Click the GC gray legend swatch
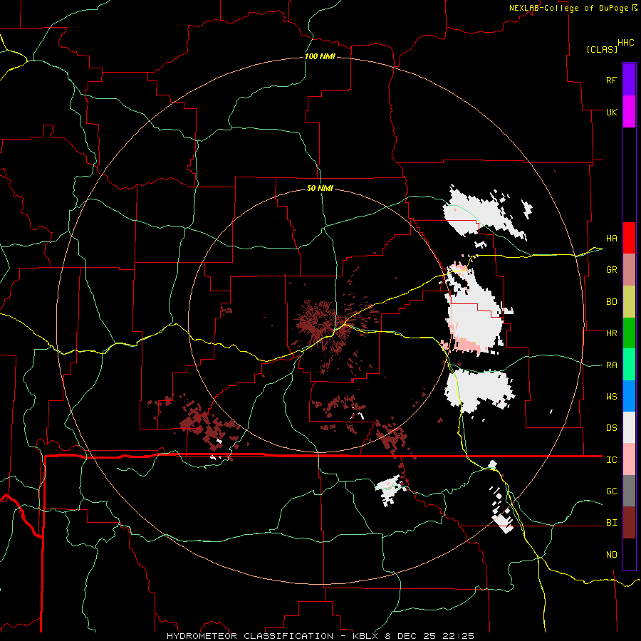This screenshot has height=641, width=641. [x=629, y=491]
